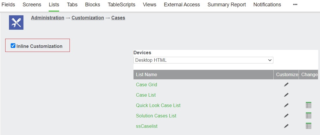
Task: Customize ssCaselist using its pencil icon
Action: click(286, 126)
